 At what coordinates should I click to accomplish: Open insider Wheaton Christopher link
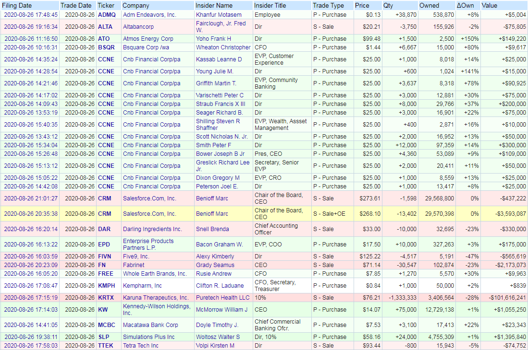point(223,47)
